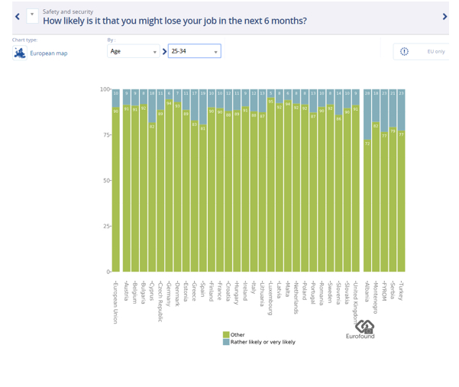Select the European Union bar
The width and height of the screenshot is (459, 387).
[x=116, y=191]
